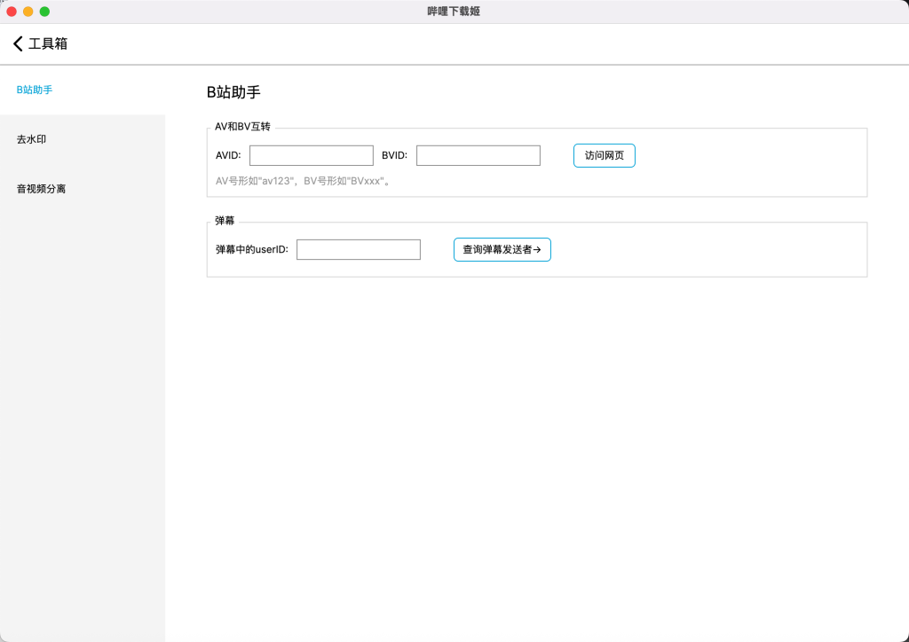Minimize the window with the yellow button

[28, 12]
